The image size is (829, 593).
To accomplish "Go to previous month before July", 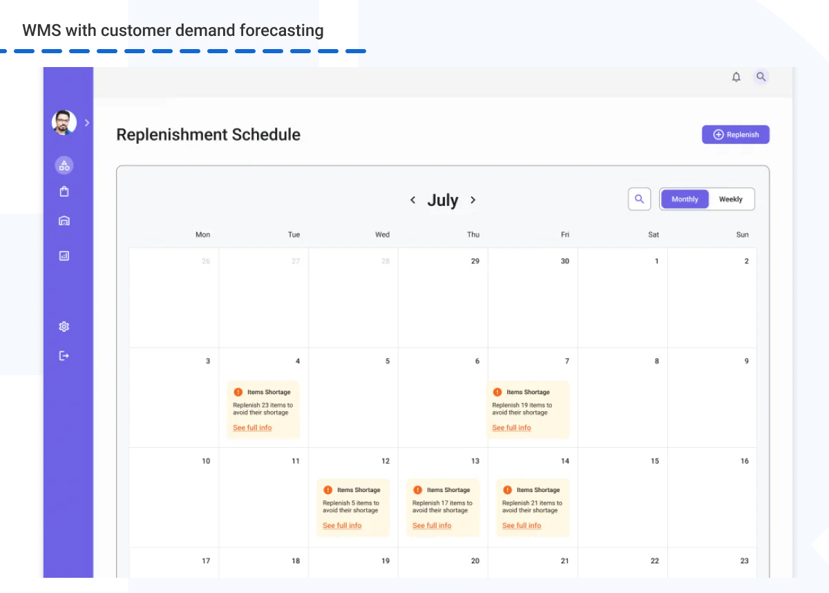I will tap(413, 200).
